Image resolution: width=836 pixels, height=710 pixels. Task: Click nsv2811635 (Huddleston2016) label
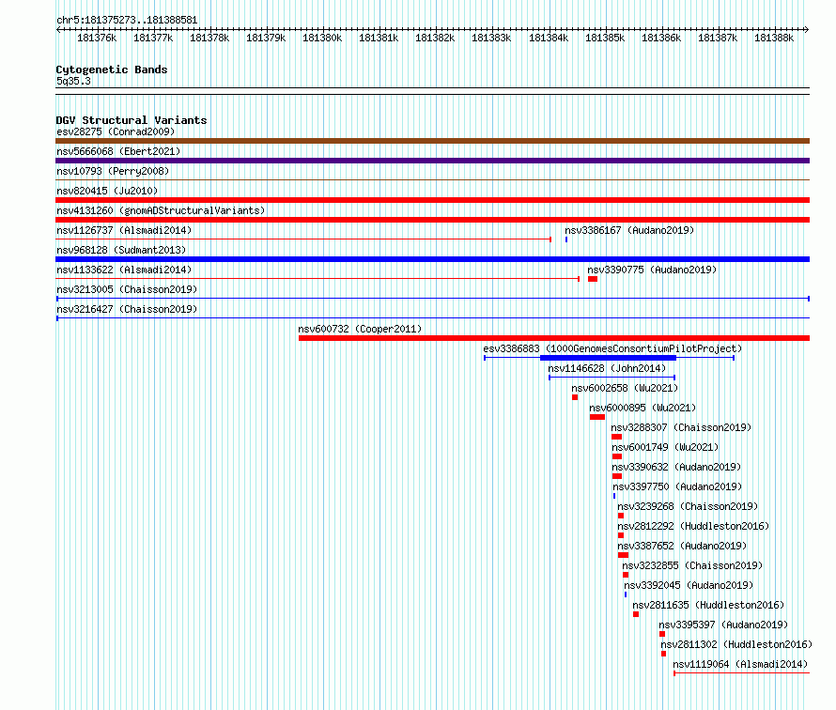pyautogui.click(x=708, y=605)
